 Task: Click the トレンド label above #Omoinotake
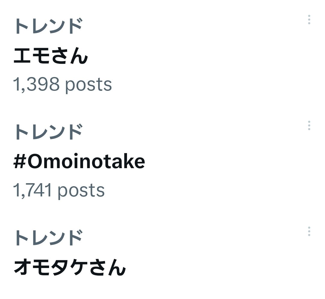pos(48,132)
